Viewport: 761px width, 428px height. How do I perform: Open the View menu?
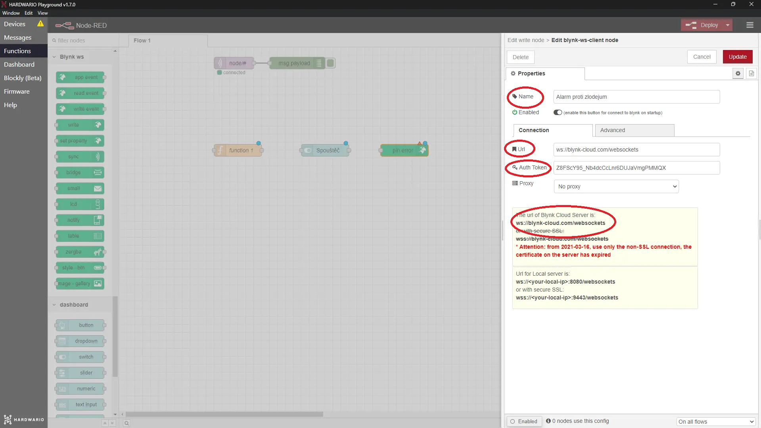tap(42, 13)
